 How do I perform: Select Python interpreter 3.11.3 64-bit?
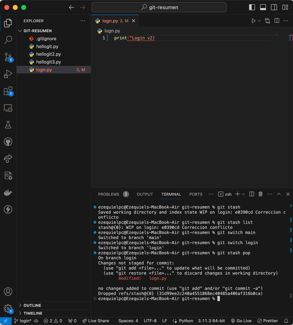click(211, 321)
